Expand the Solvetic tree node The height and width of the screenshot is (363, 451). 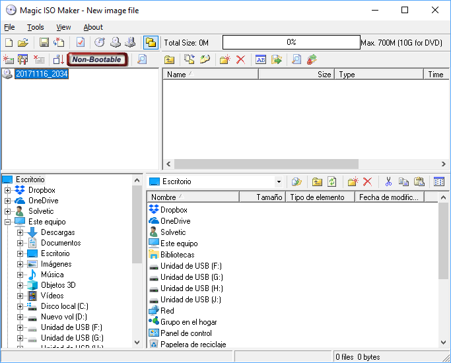tap(8, 211)
